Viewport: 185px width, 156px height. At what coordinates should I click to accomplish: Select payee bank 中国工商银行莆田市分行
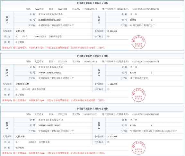(x=142, y=25)
